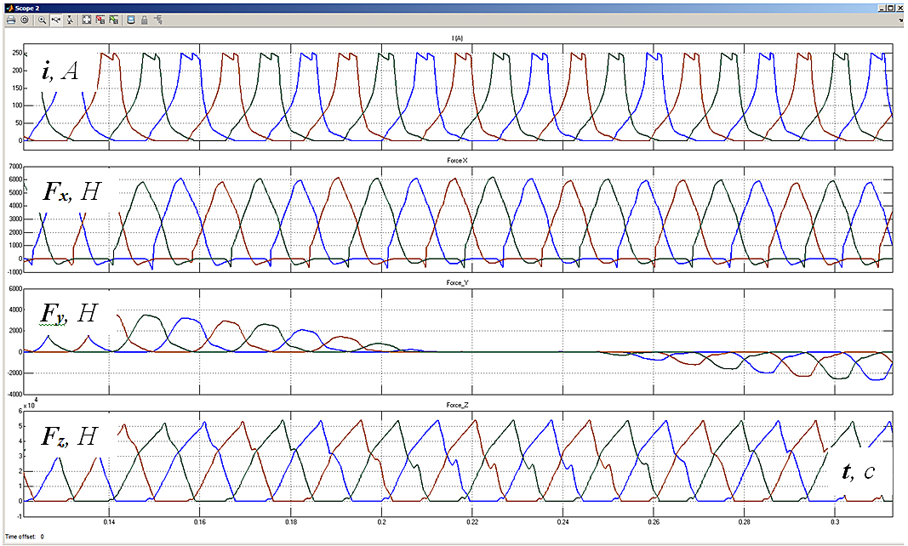Click the ForceX plot title

457,160
